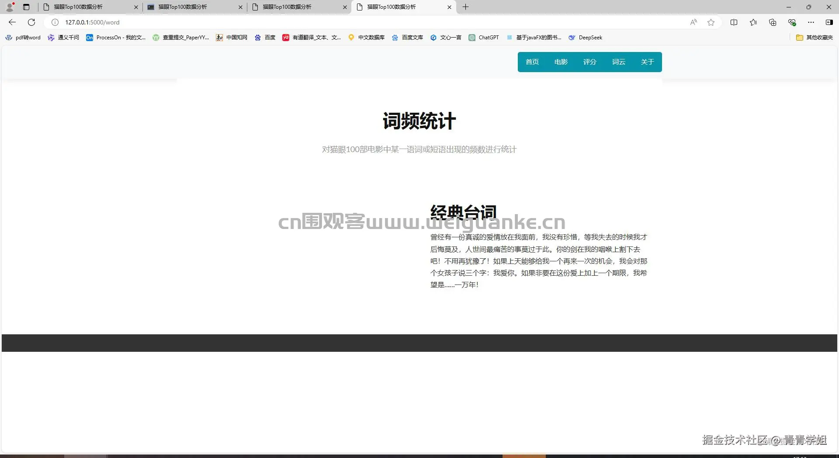Switch to the first 猫眼Top100数据分析 tab
Viewport: 839px width, 458px height.
coord(90,7)
